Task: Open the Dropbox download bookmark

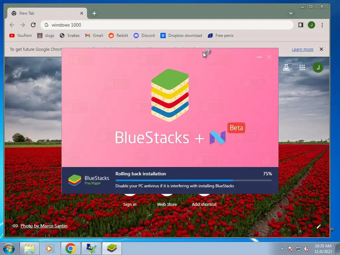Action: coord(181,36)
